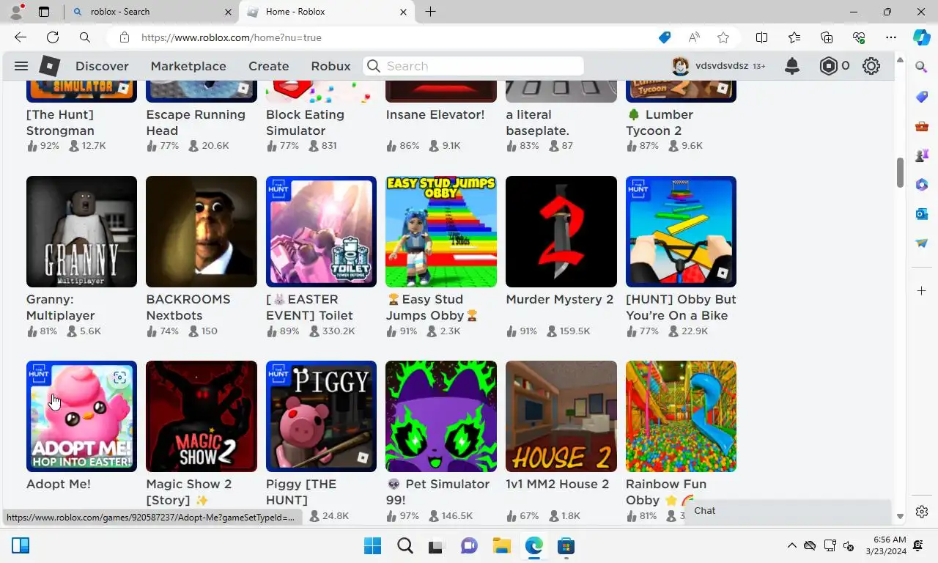
Task: Open the BACKROOMS Nextbots thumbnail
Action: click(x=202, y=232)
